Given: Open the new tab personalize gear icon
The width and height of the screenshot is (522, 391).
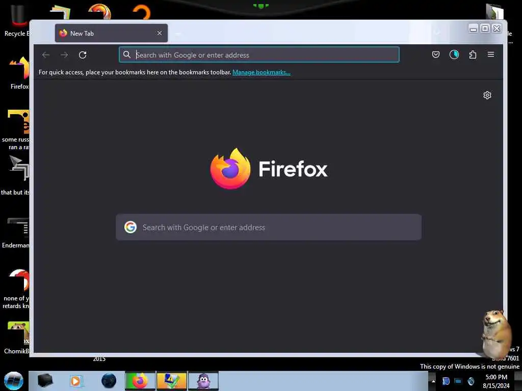Looking at the screenshot, I should point(487,95).
